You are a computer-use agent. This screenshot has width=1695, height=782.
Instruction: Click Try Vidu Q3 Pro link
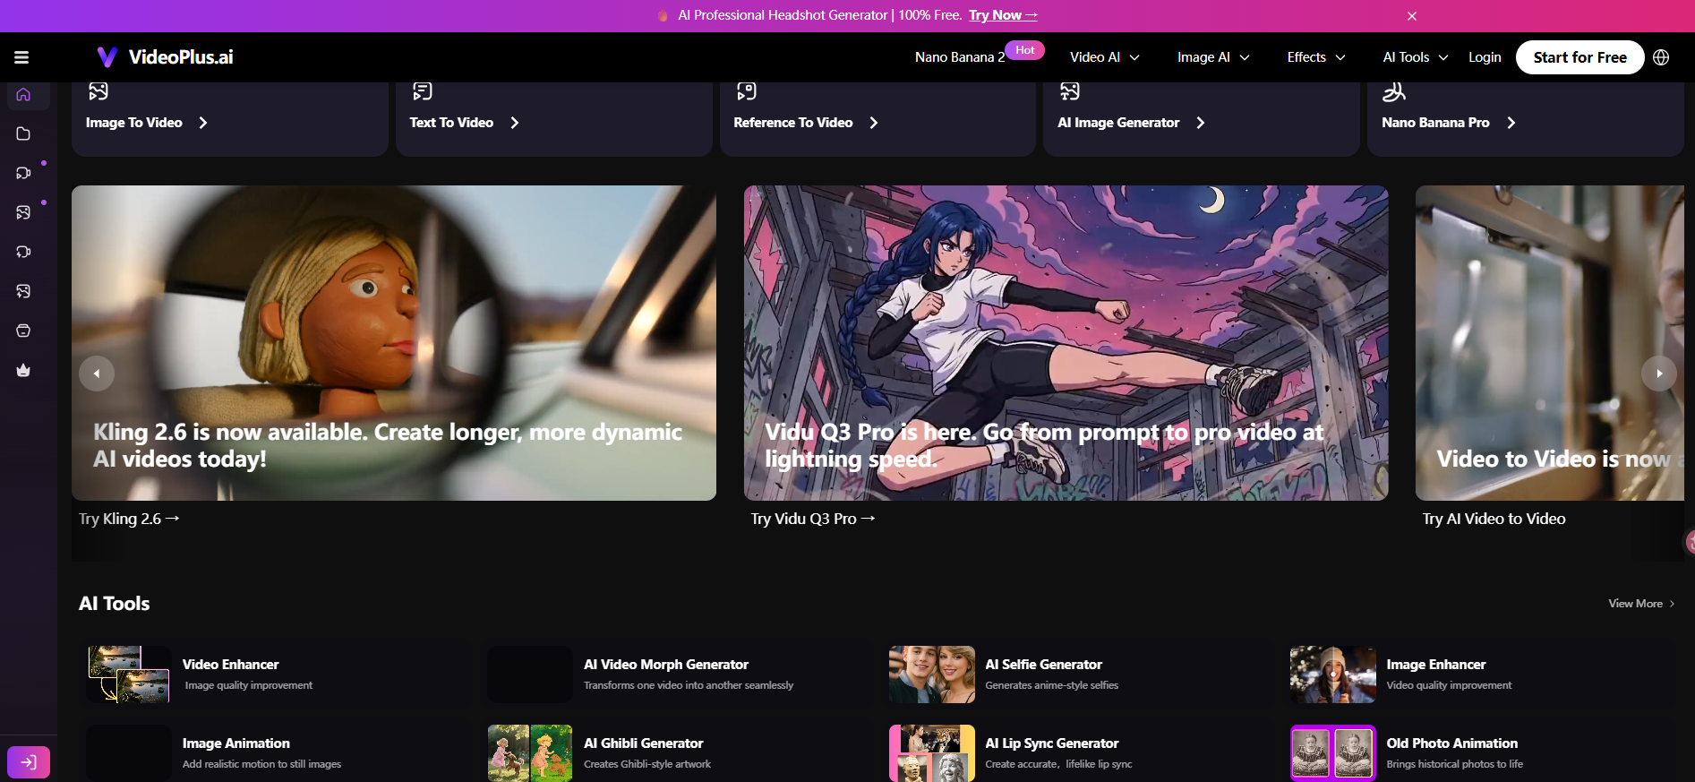(813, 519)
